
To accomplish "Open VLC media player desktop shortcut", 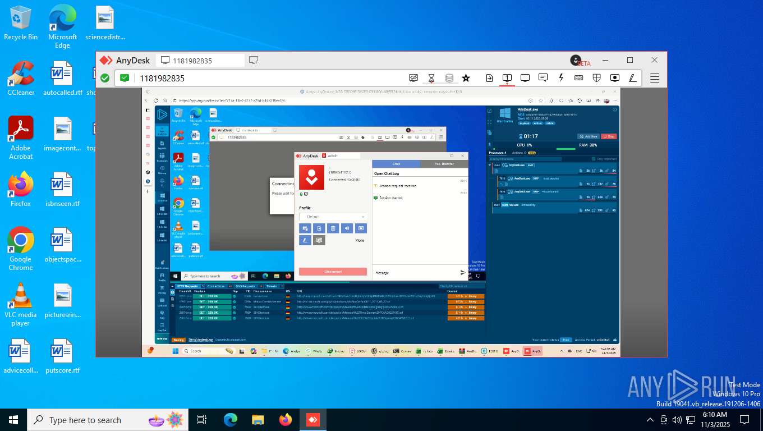I will pos(21,305).
